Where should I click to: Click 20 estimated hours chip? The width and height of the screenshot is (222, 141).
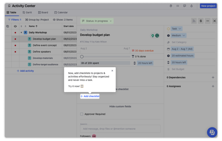point(182,56)
